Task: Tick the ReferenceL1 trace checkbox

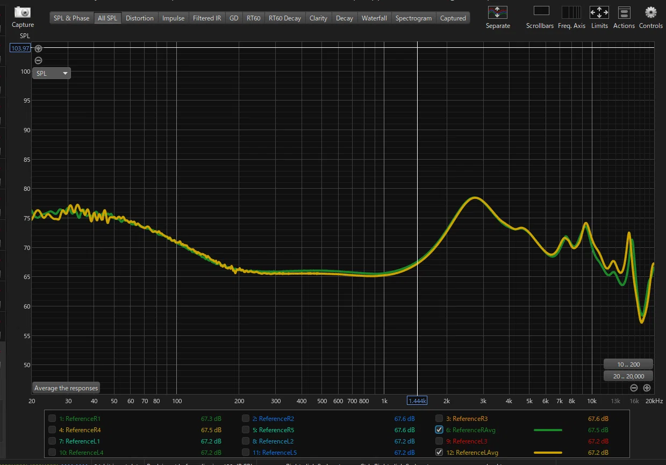Action: point(52,441)
